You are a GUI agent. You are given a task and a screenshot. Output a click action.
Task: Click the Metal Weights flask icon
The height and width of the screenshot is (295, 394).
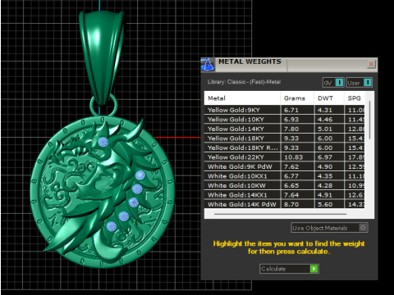(x=208, y=65)
